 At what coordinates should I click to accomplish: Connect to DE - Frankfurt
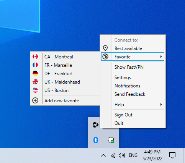pos(65,74)
